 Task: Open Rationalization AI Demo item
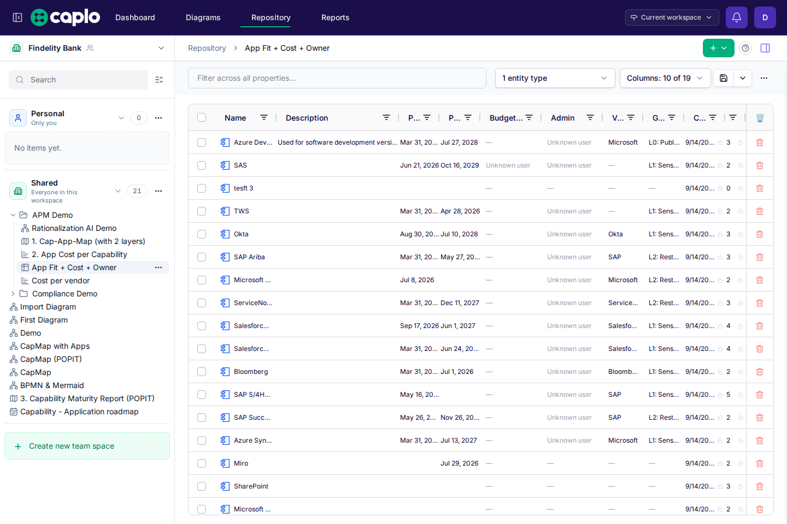pyautogui.click(x=74, y=228)
